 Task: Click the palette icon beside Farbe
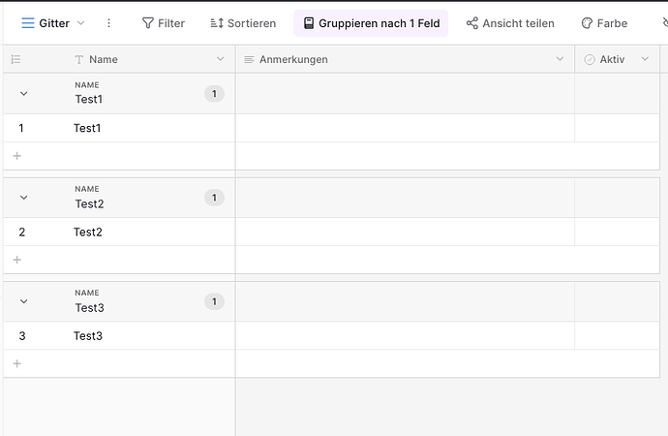(587, 23)
